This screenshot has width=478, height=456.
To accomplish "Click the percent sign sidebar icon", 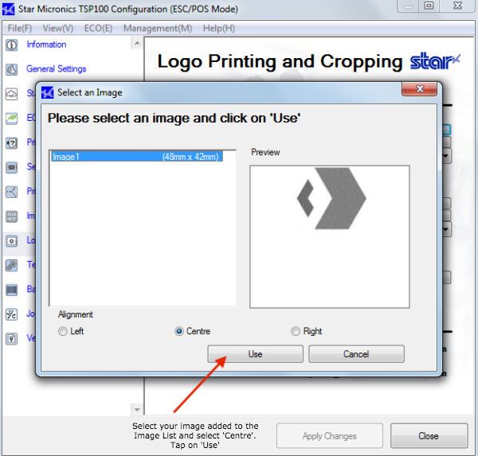I will tap(12, 314).
